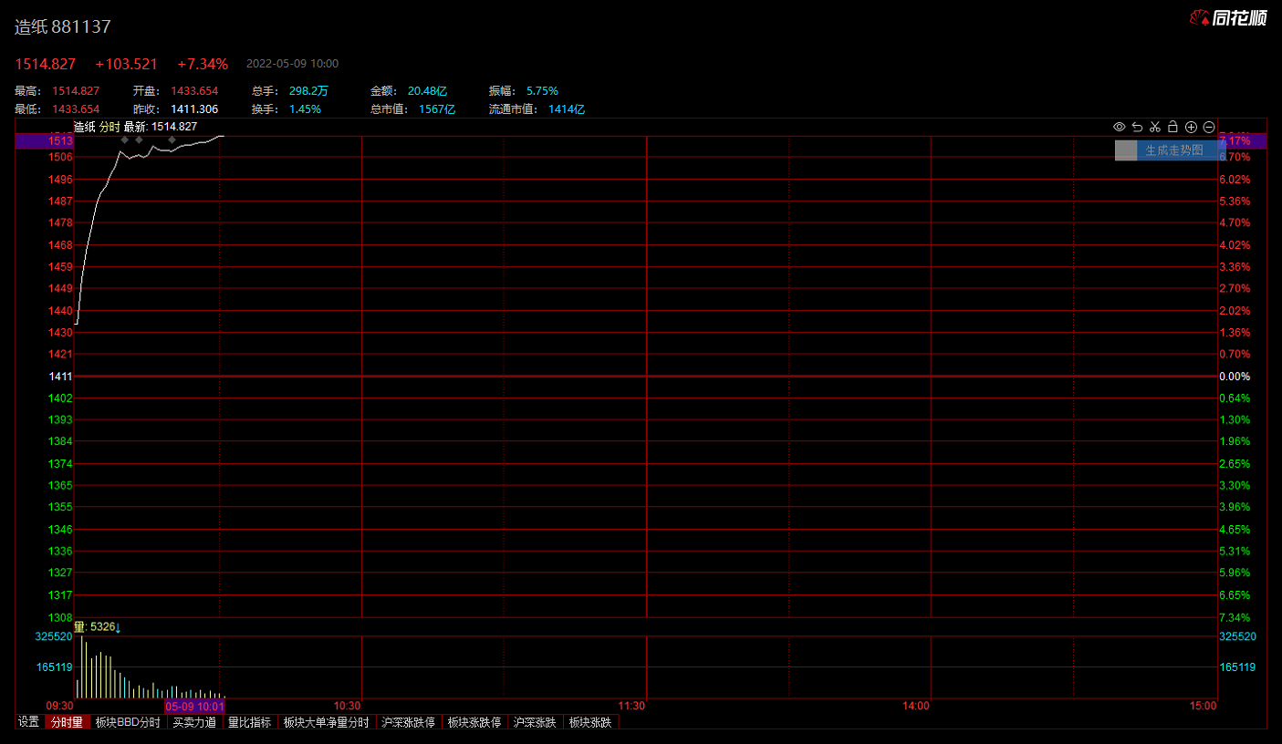Toggle the eye visibility icon above the chart
Image resolution: width=1282 pixels, height=744 pixels.
(1119, 127)
